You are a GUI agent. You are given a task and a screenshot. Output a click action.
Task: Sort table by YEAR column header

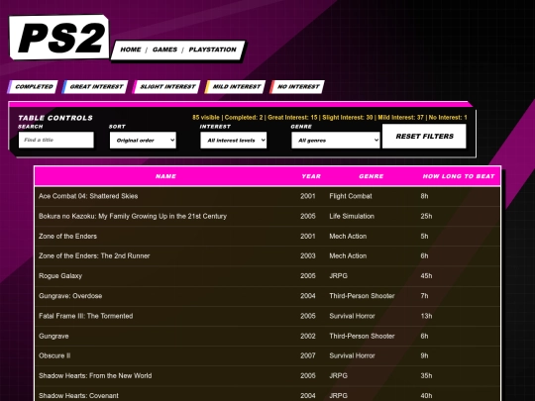tap(311, 176)
